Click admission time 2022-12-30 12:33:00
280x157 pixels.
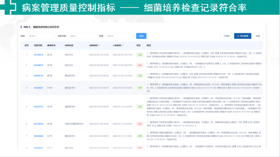(x=122, y=76)
